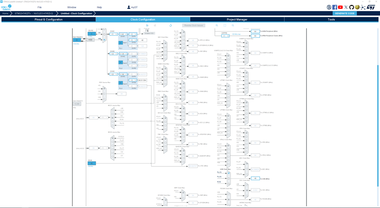Open the DIVP1 /2 dropdown

133,34
